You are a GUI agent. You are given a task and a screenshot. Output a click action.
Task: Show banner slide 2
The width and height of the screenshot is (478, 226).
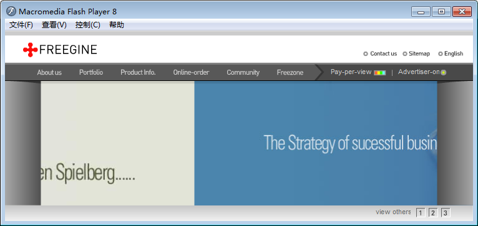coord(433,213)
